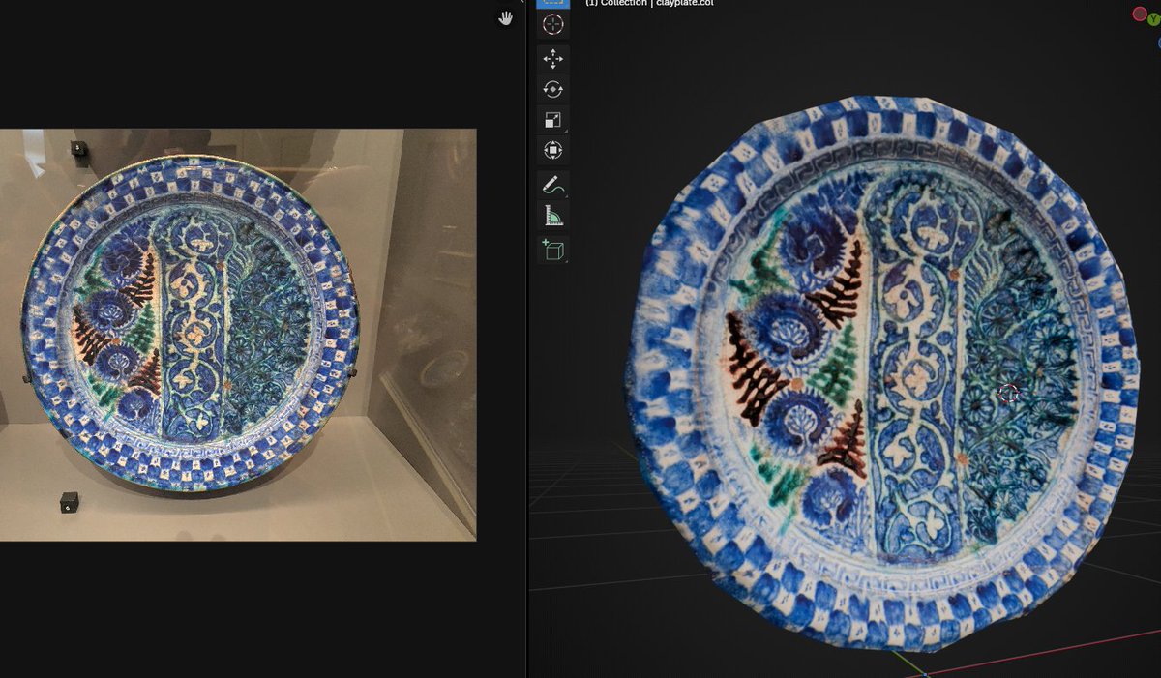Click the pan hand icon in image editor
Image resolution: width=1161 pixels, height=678 pixels.
point(505,17)
